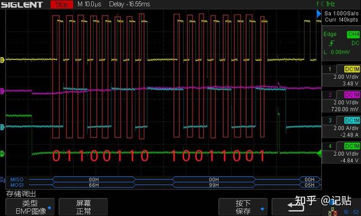
Task: Click the channel 3 cyan ground marker
Action: click(x=2, y=127)
